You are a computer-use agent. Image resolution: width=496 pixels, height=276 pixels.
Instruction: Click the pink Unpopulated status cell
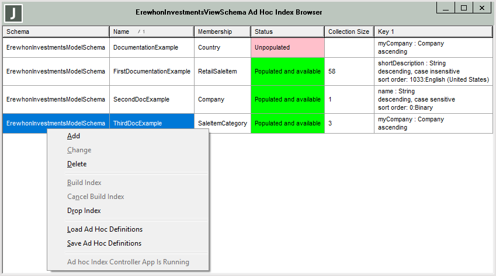287,47
